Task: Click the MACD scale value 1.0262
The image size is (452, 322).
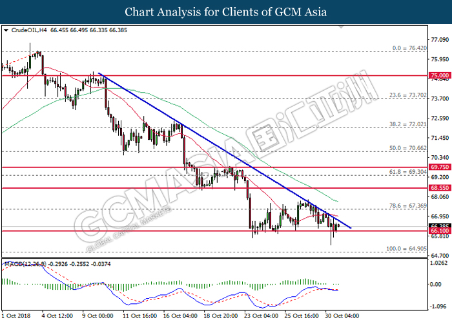Action: pyautogui.click(x=438, y=263)
